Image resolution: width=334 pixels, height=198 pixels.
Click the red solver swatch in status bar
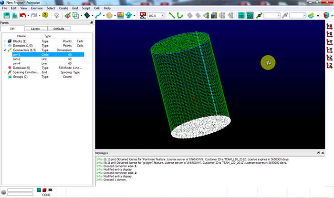44,190
